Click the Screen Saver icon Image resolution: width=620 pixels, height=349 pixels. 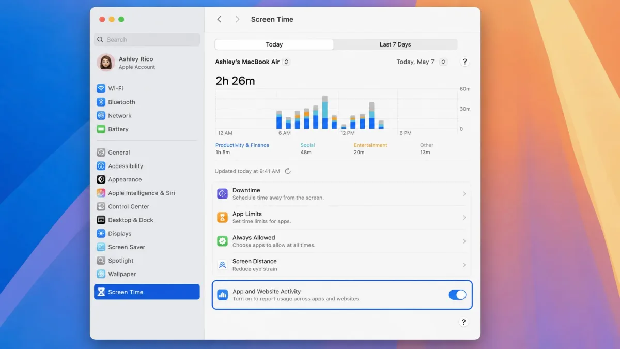click(101, 247)
